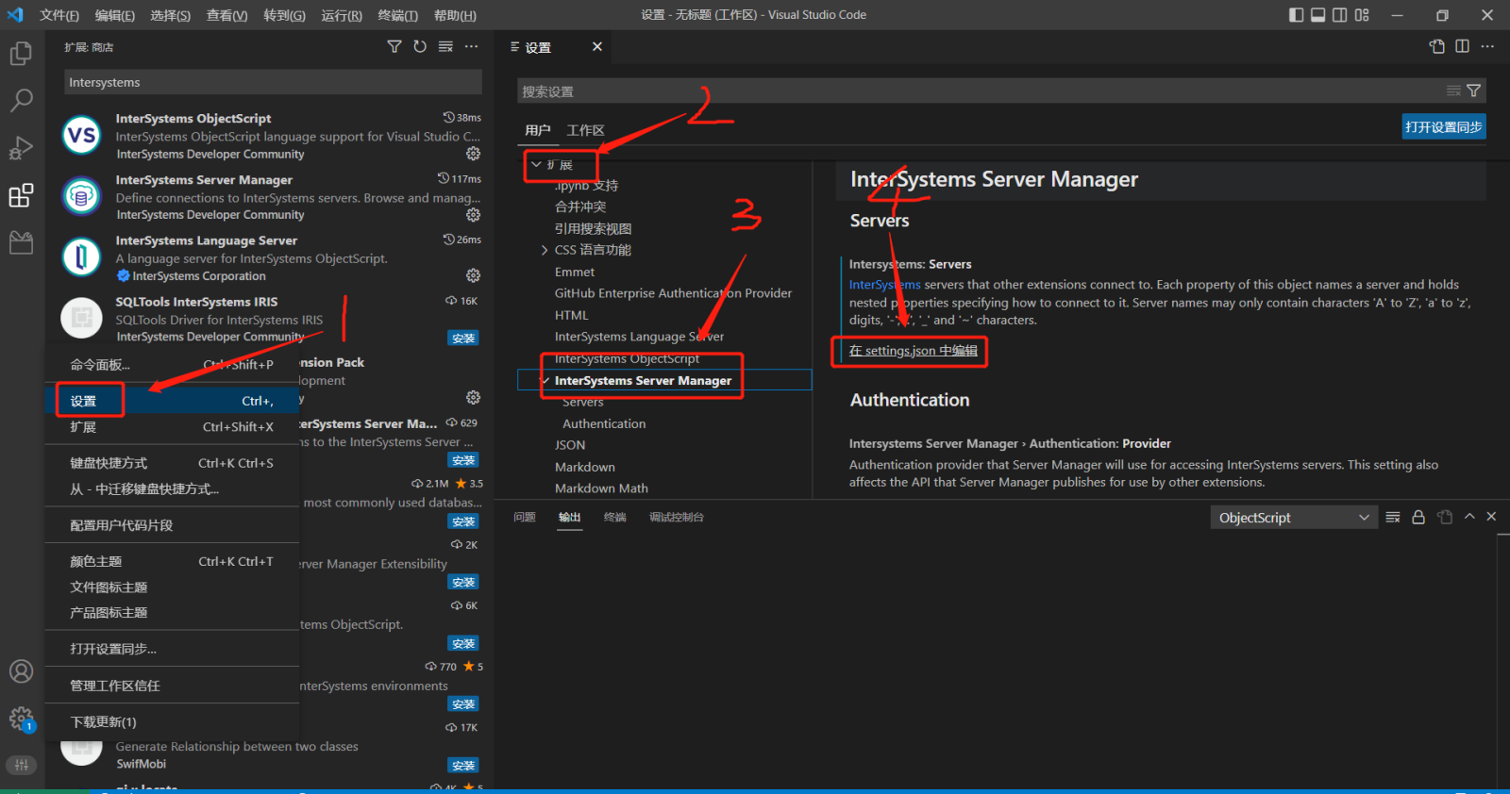Screen dimensions: 1510x794
Task: Select 设置 in the gear context menu
Action: click(84, 401)
